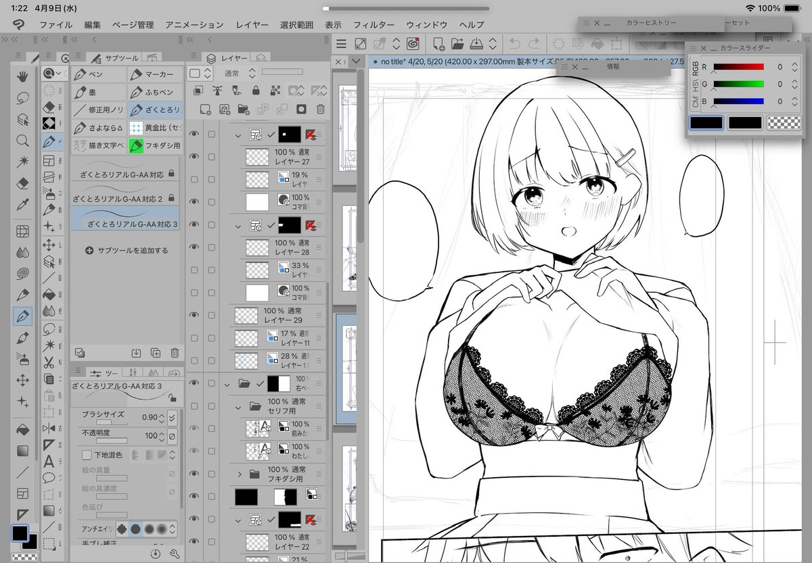Viewport: 812px width, 563px height.
Task: Open the ウィンドウ menu
Action: click(x=426, y=25)
